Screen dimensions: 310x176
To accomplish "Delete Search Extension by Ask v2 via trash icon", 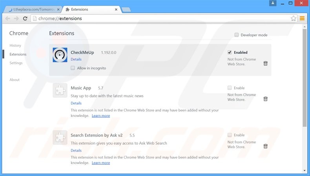I will coord(266,146).
